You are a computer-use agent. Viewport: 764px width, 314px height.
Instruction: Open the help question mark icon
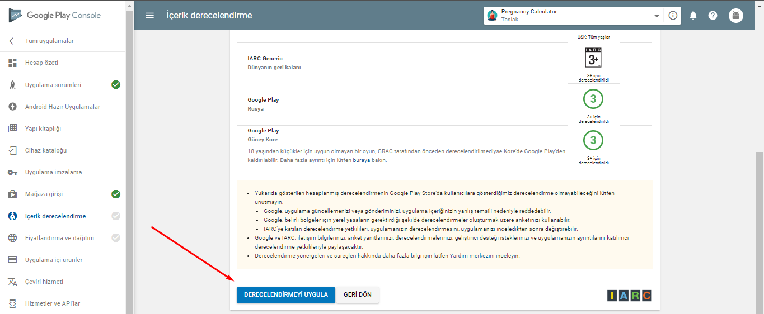click(x=713, y=16)
